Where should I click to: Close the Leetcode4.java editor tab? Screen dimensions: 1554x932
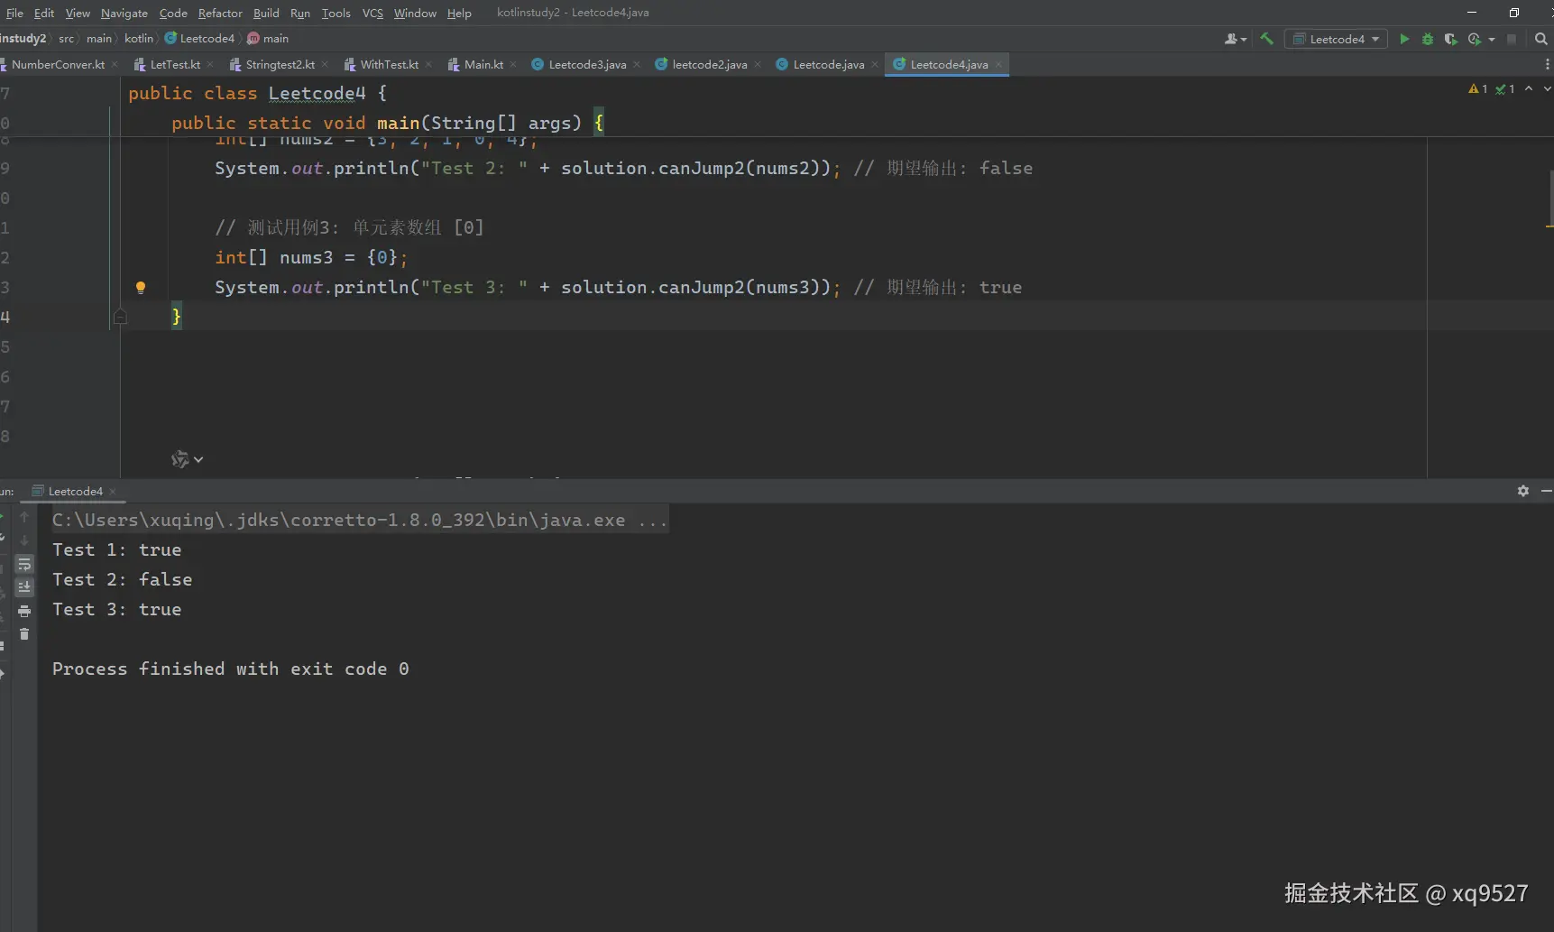(x=998, y=65)
